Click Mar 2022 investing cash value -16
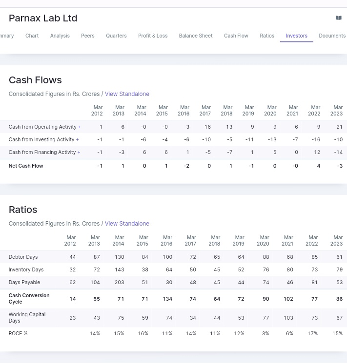The width and height of the screenshot is (347, 364). (315, 139)
